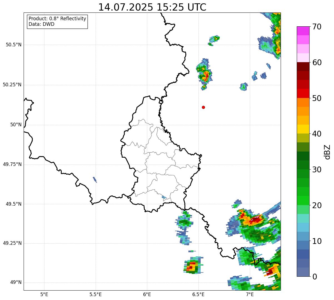Viewport: 334px width, 300px height.
Task: Click the 49.75°N latitude label
Action: pyautogui.click(x=12, y=164)
